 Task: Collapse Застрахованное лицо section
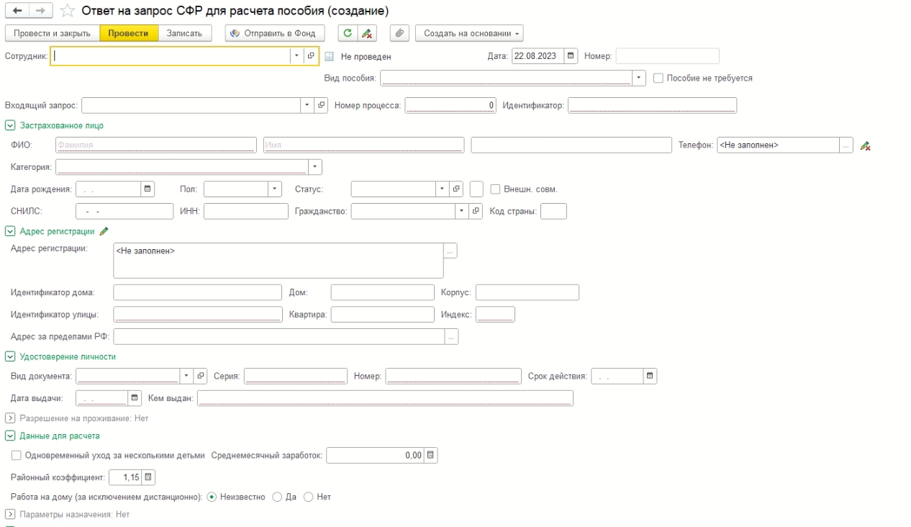point(10,125)
